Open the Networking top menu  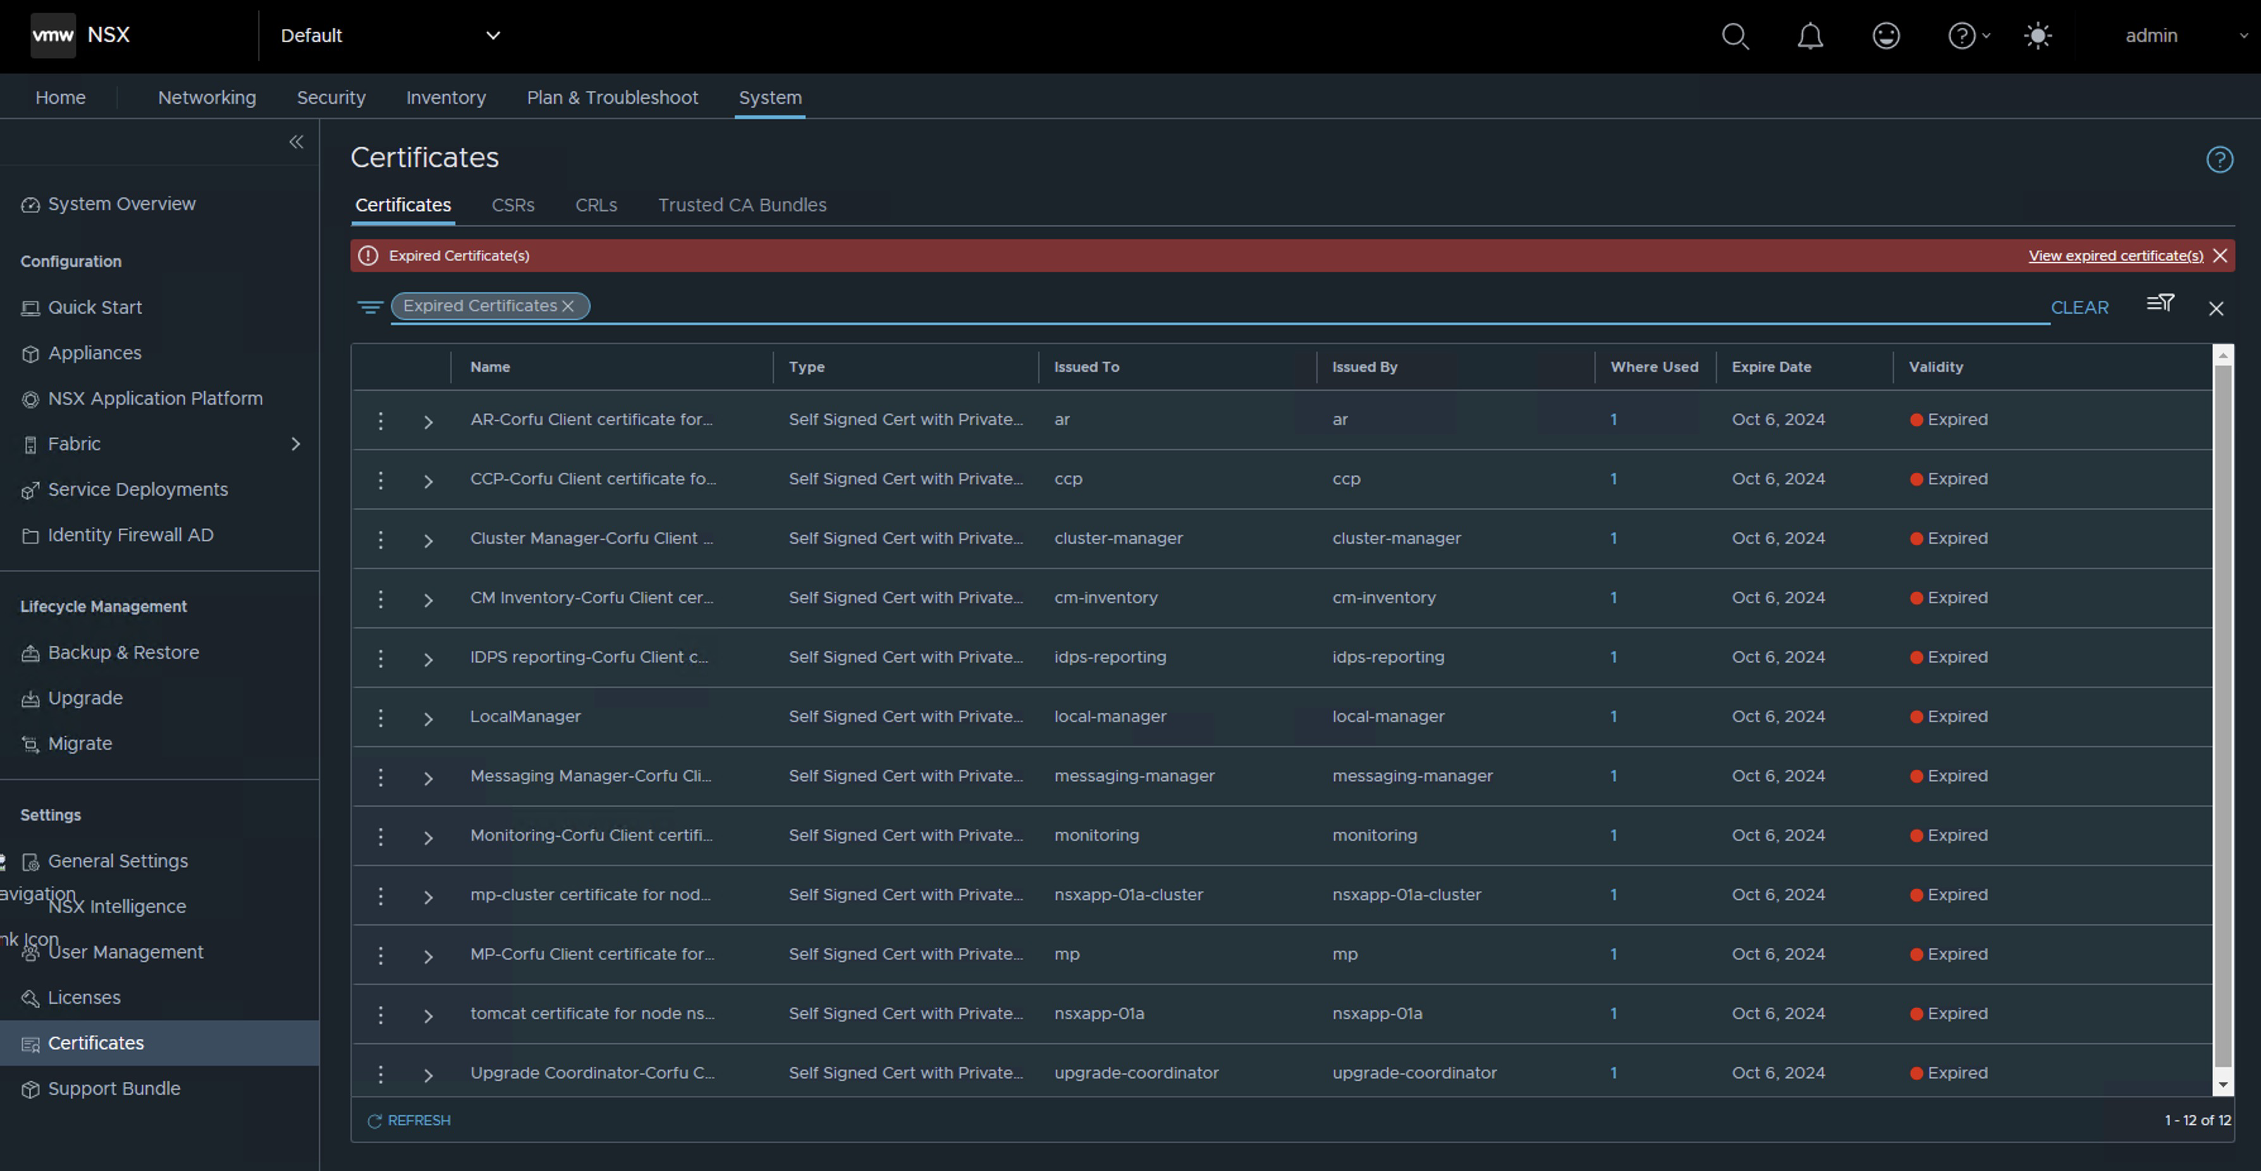click(207, 97)
